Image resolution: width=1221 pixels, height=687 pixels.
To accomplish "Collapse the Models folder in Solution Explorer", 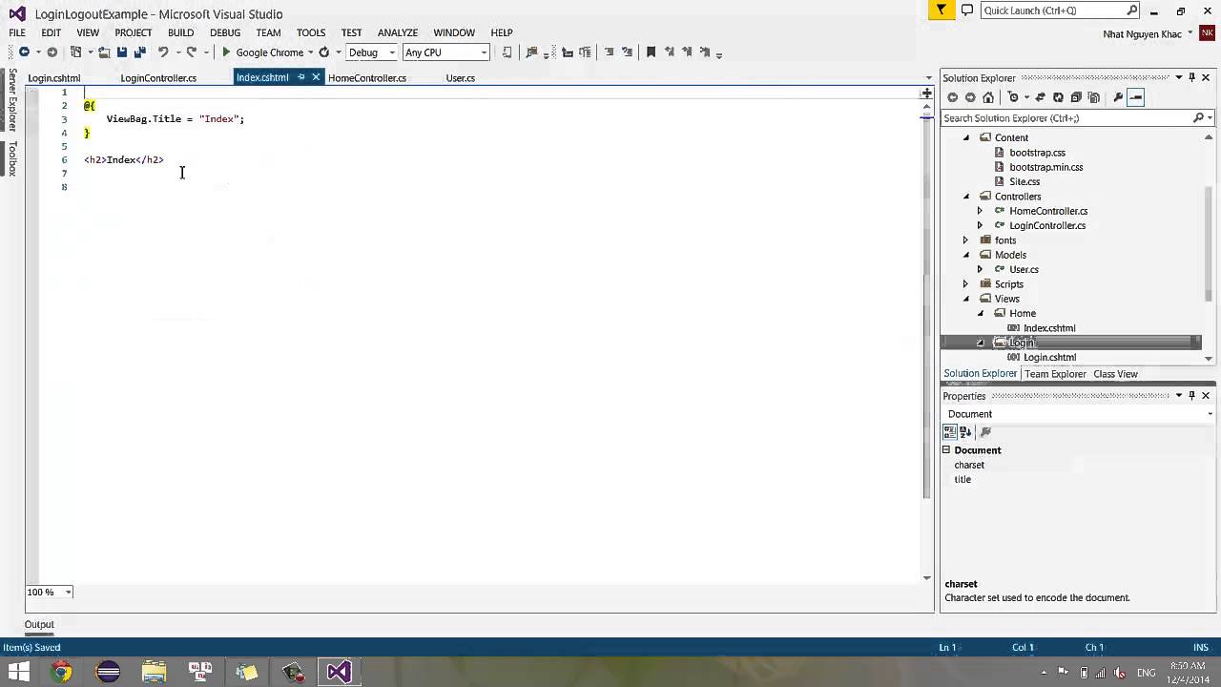I will point(966,255).
